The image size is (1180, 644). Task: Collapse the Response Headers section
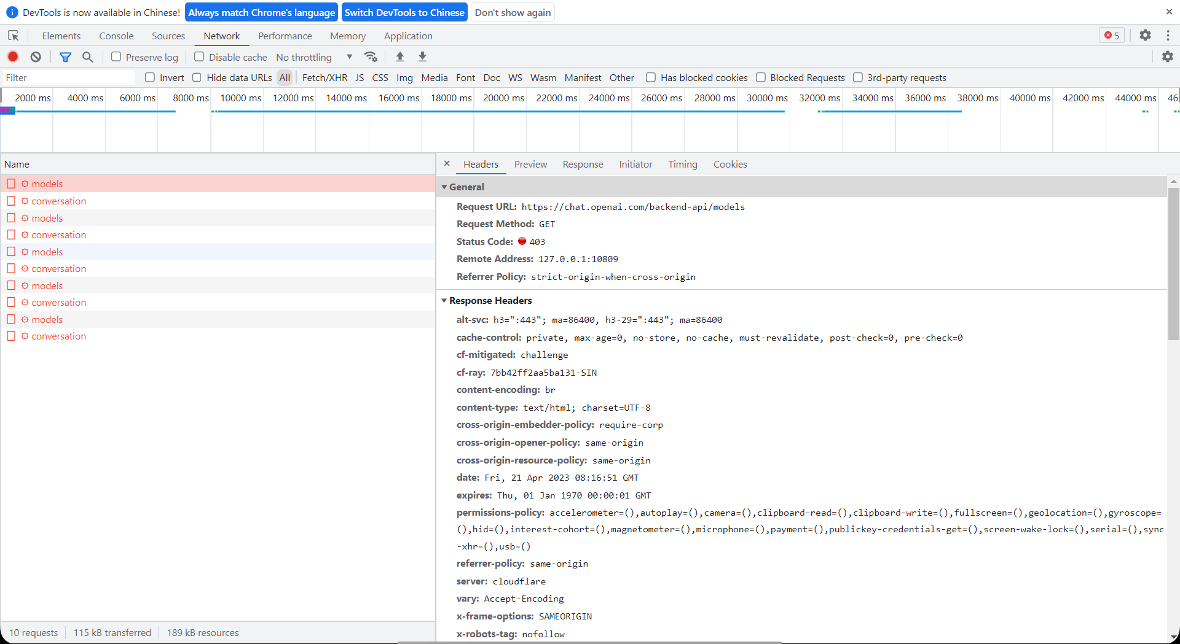pyautogui.click(x=445, y=300)
